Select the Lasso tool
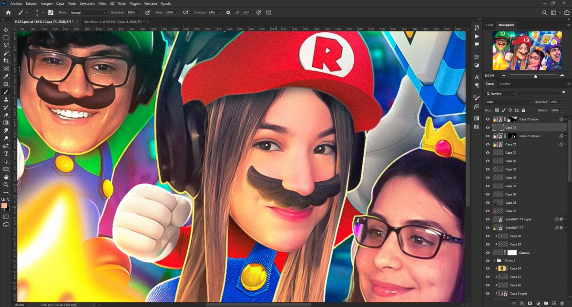Viewport: 572px width, 307px height. click(6, 45)
